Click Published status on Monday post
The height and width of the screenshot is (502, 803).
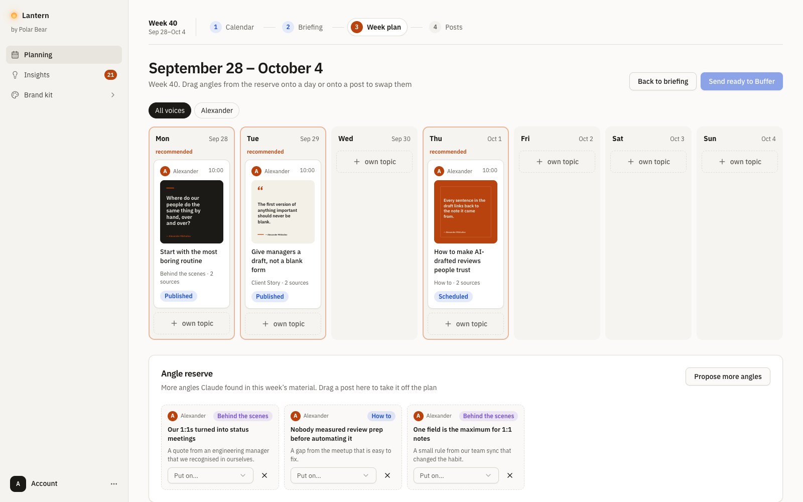tap(178, 296)
